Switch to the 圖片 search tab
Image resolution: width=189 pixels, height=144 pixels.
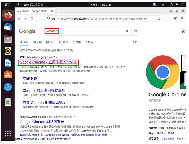50,42
